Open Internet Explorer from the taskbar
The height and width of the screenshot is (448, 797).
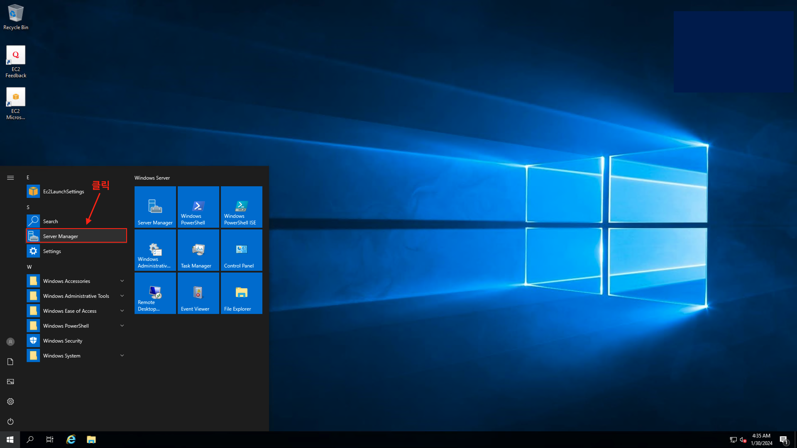point(71,440)
